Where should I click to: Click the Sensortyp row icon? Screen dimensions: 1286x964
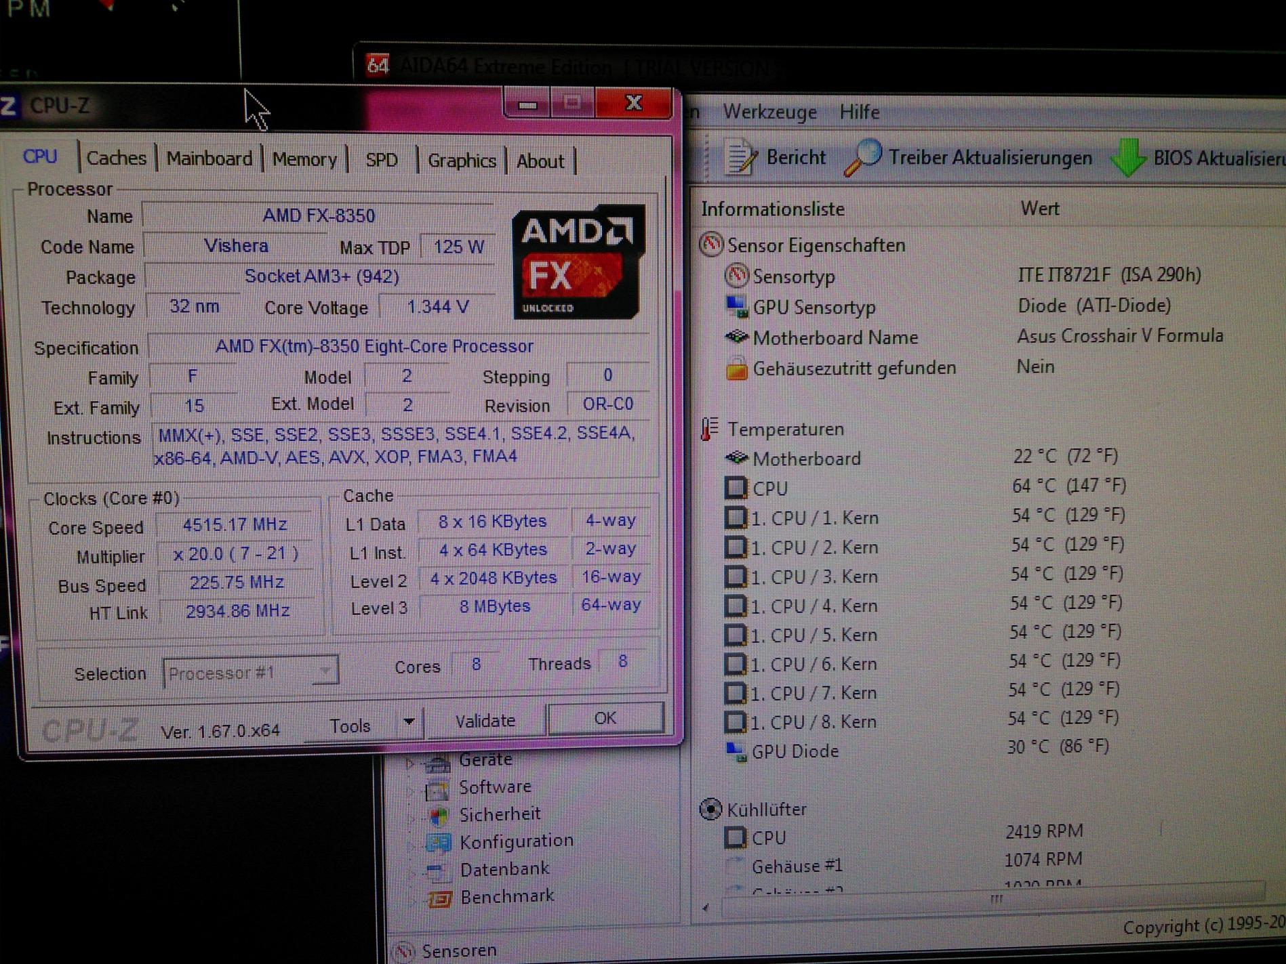coord(736,276)
